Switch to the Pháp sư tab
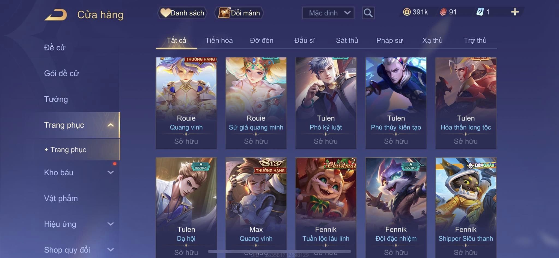This screenshot has height=258, width=559. [389, 40]
